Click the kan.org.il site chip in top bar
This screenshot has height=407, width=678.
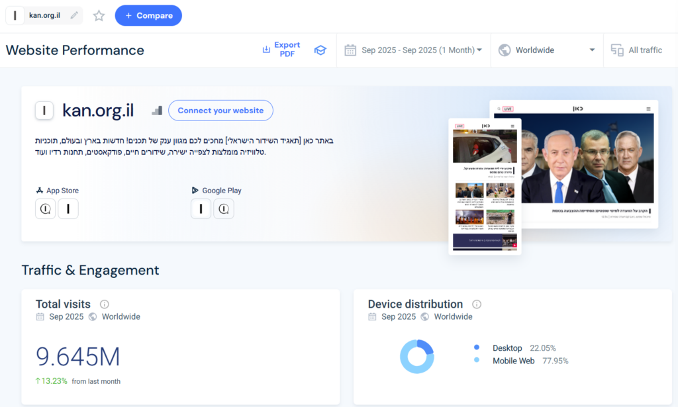click(44, 16)
